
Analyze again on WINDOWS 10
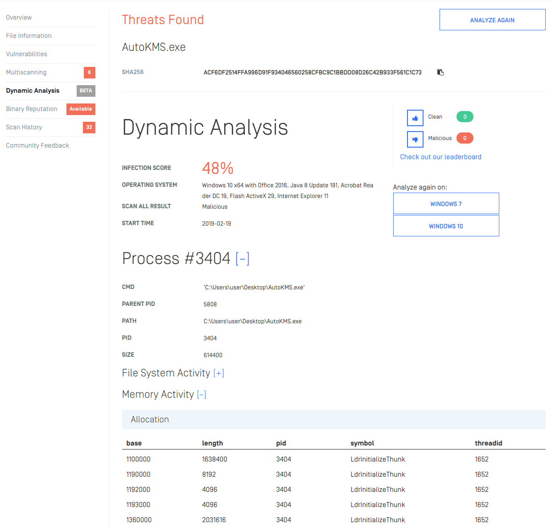pos(446,226)
